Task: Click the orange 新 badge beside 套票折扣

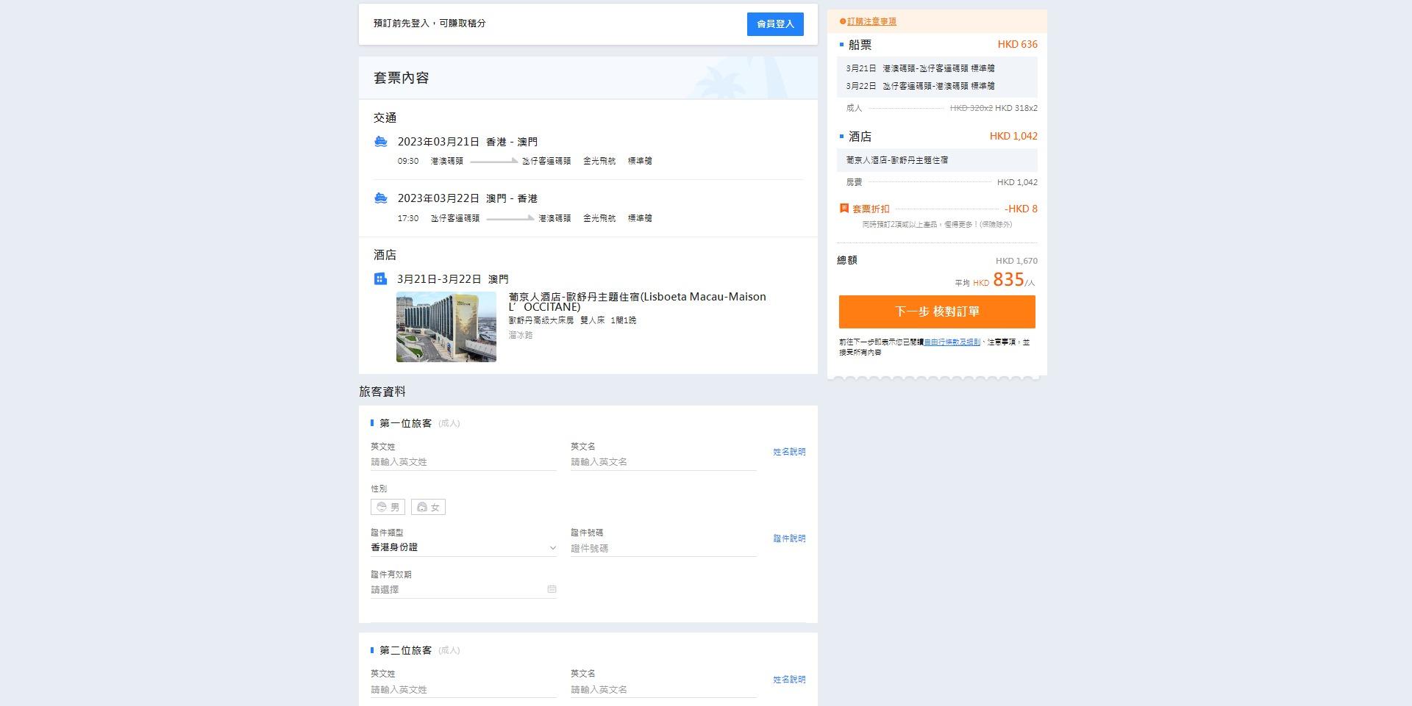Action: tap(844, 209)
